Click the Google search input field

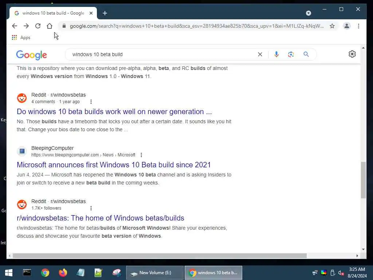tap(162, 54)
